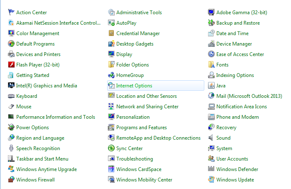Open Getting Started
291x189 pixels.
click(33, 75)
